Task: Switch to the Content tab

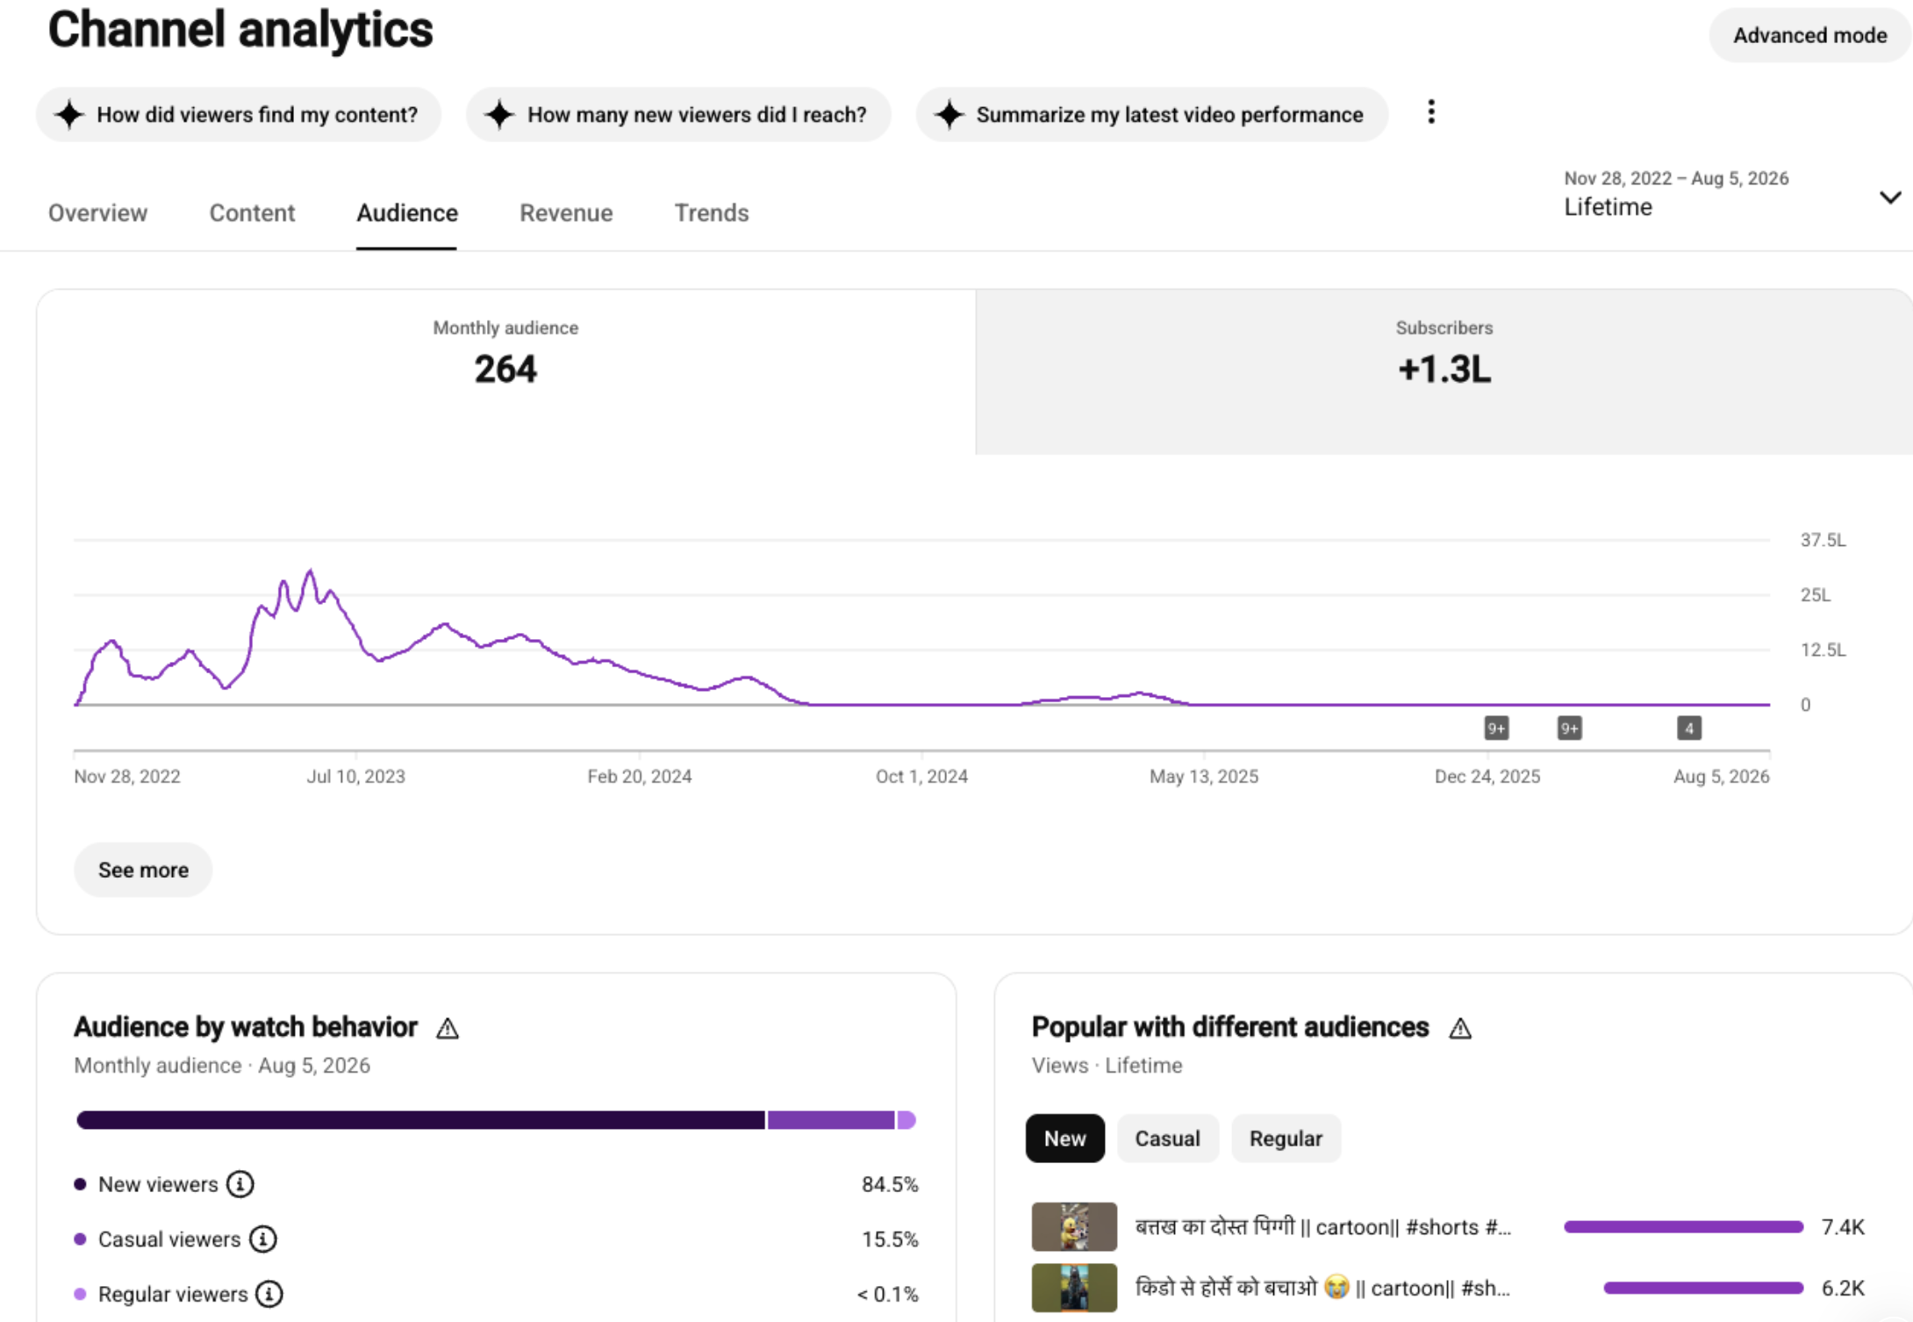Action: 252,212
